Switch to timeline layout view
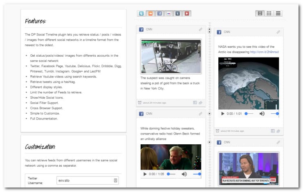 [260, 13]
